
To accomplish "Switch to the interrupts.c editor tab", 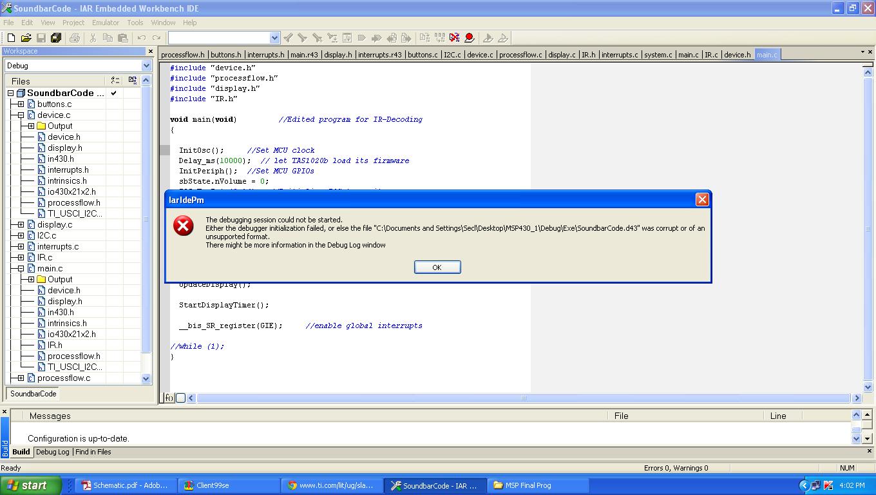I will click(620, 55).
